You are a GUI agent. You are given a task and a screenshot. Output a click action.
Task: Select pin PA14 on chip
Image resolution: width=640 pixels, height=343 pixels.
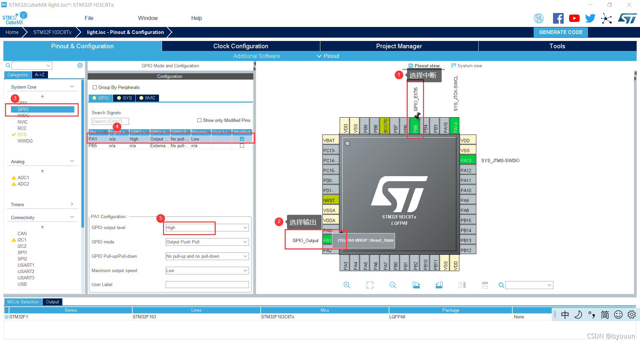[x=455, y=126]
